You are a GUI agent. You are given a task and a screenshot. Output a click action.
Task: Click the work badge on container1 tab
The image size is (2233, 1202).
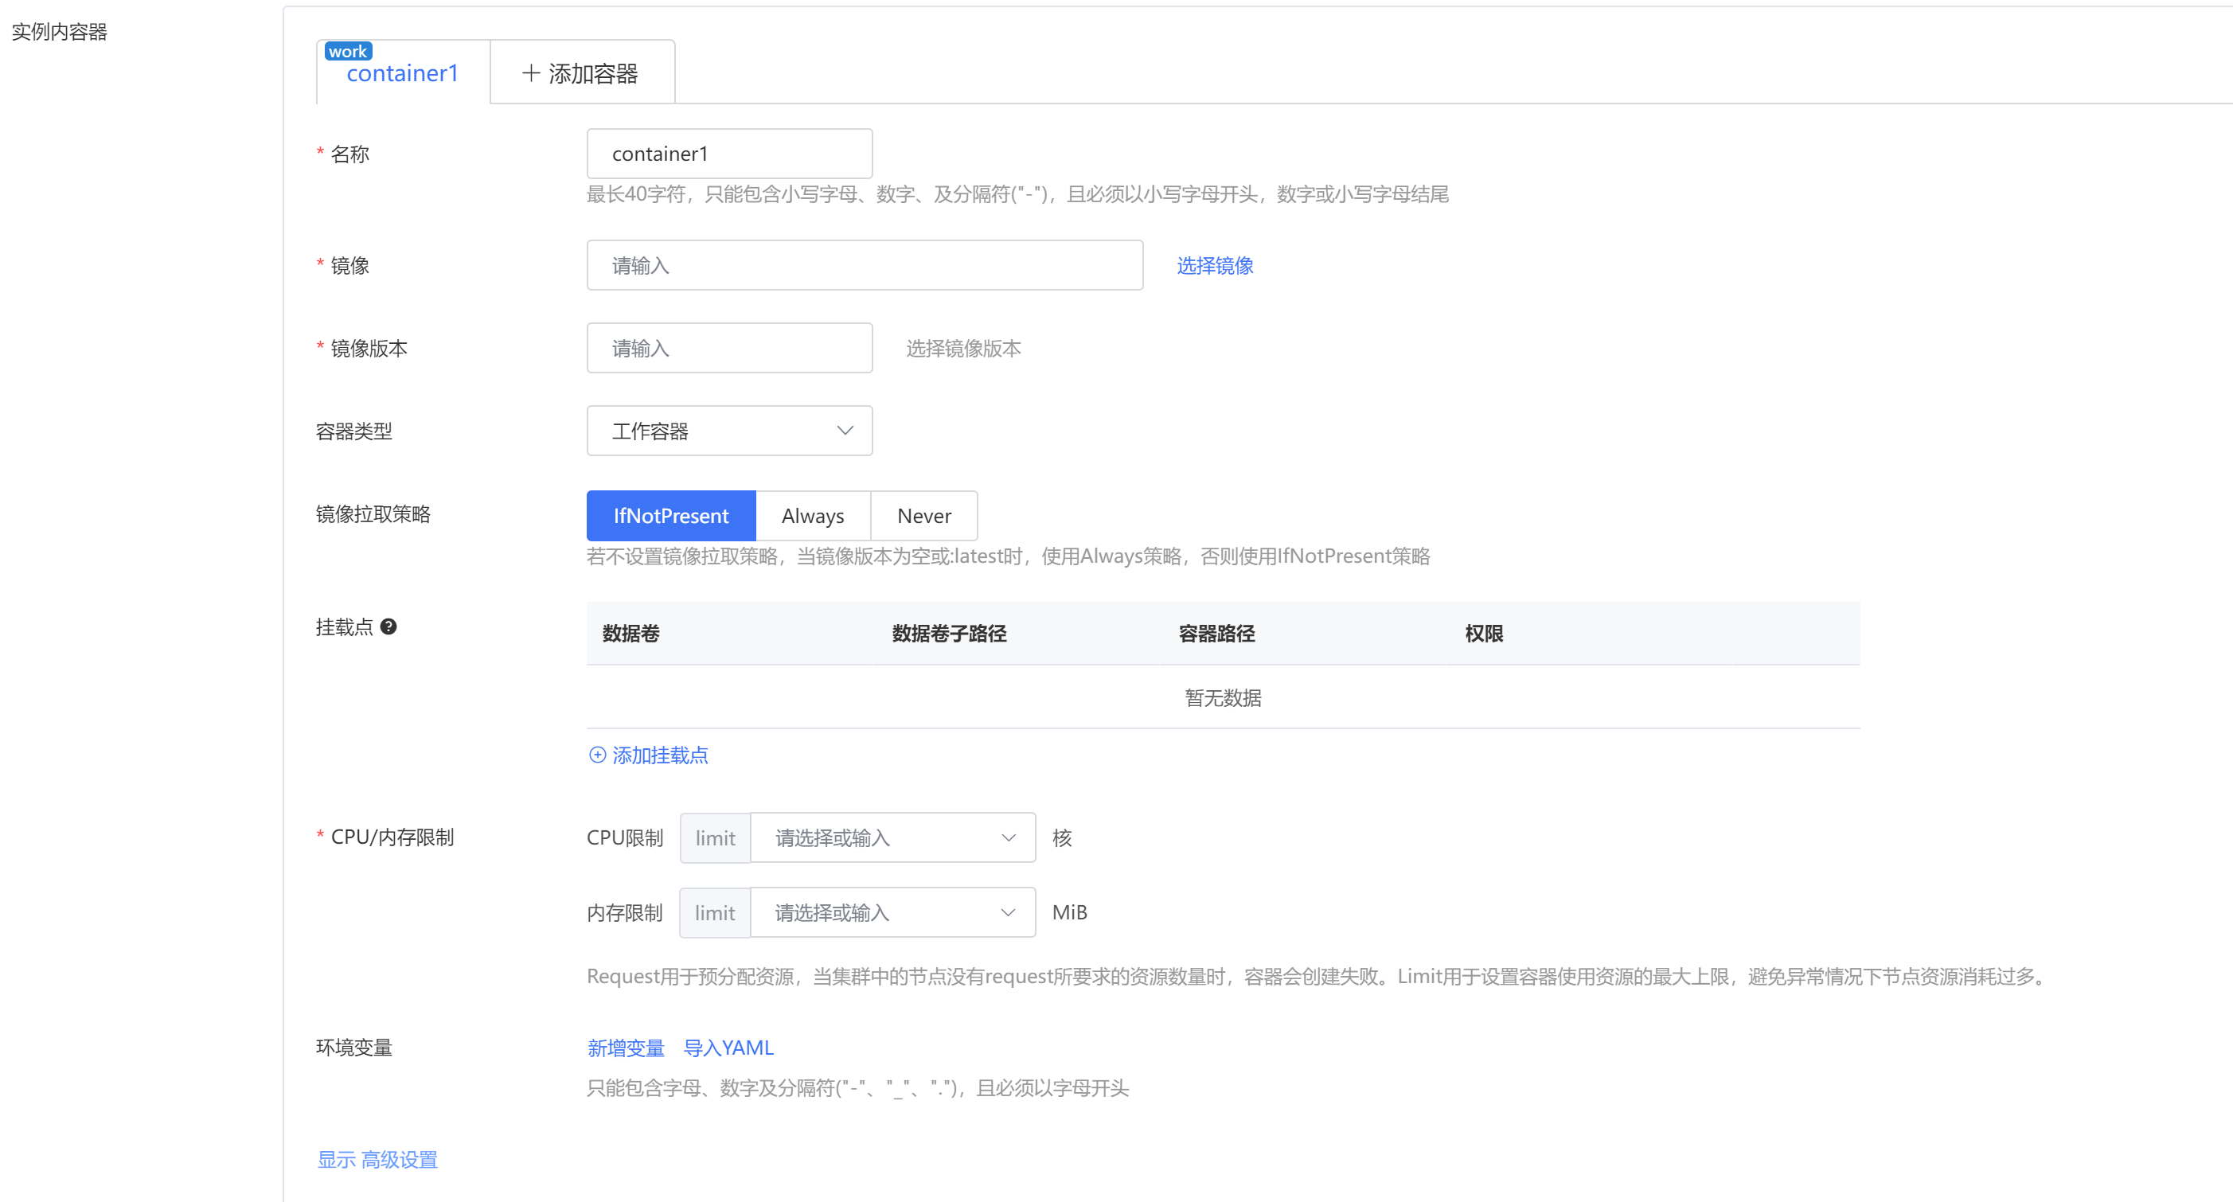[348, 51]
